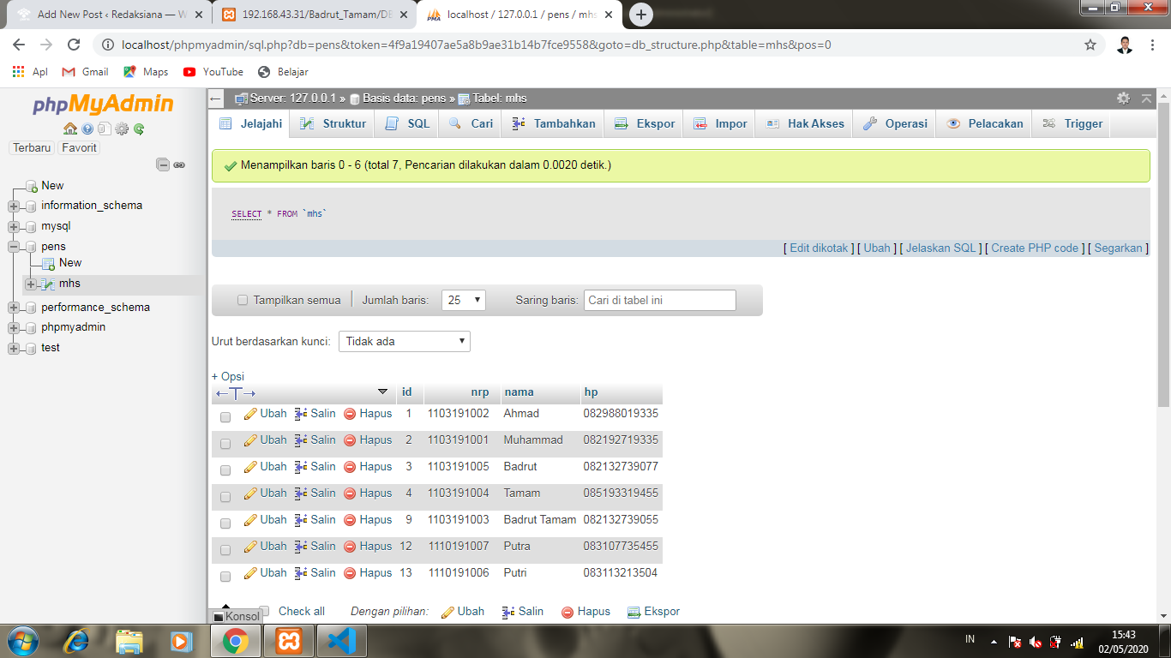The width and height of the screenshot is (1171, 658).
Task: Click the link-with-main-panel chain icon
Action: [x=179, y=164]
